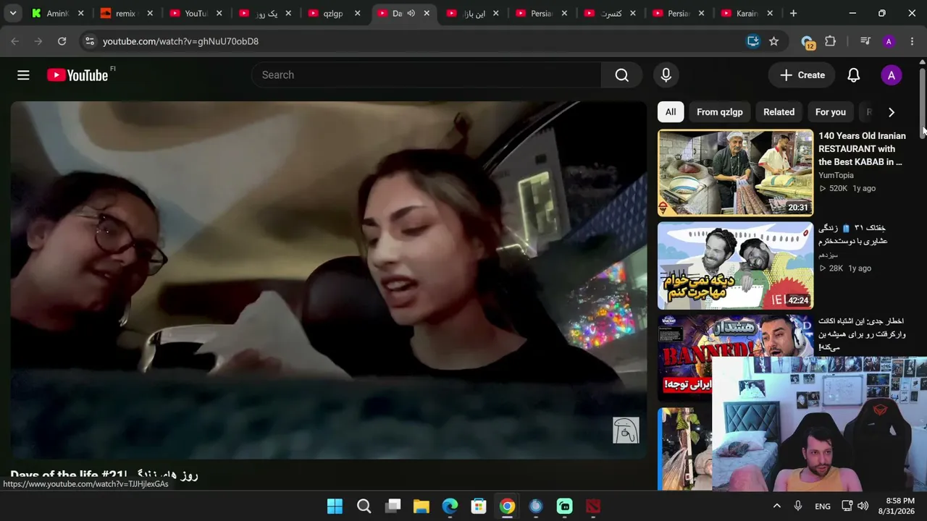
Task: Switch to the Karain browser tab
Action: 746,13
